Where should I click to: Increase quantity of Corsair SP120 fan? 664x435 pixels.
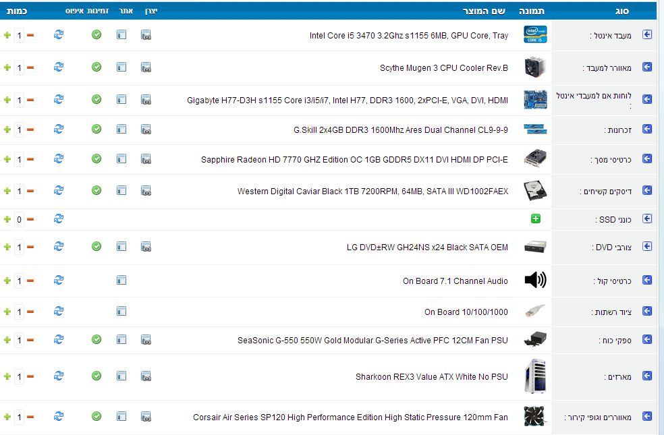[x=7, y=417]
